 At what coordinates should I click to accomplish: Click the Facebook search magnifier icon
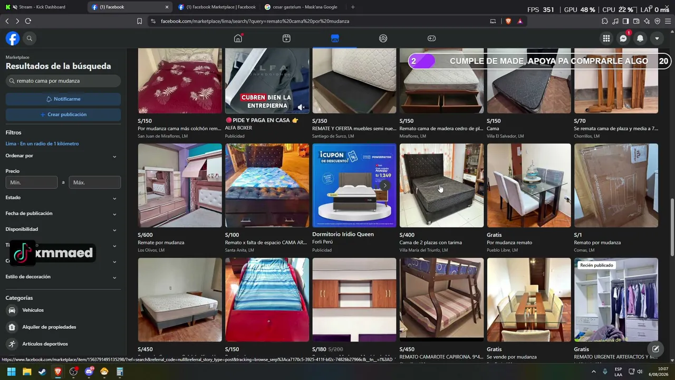pos(30,39)
